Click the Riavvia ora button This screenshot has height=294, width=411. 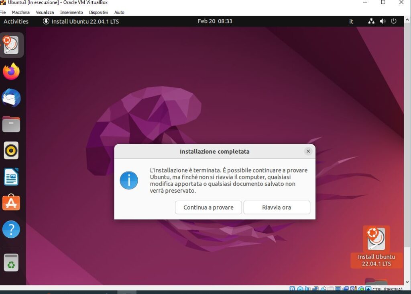tap(277, 207)
